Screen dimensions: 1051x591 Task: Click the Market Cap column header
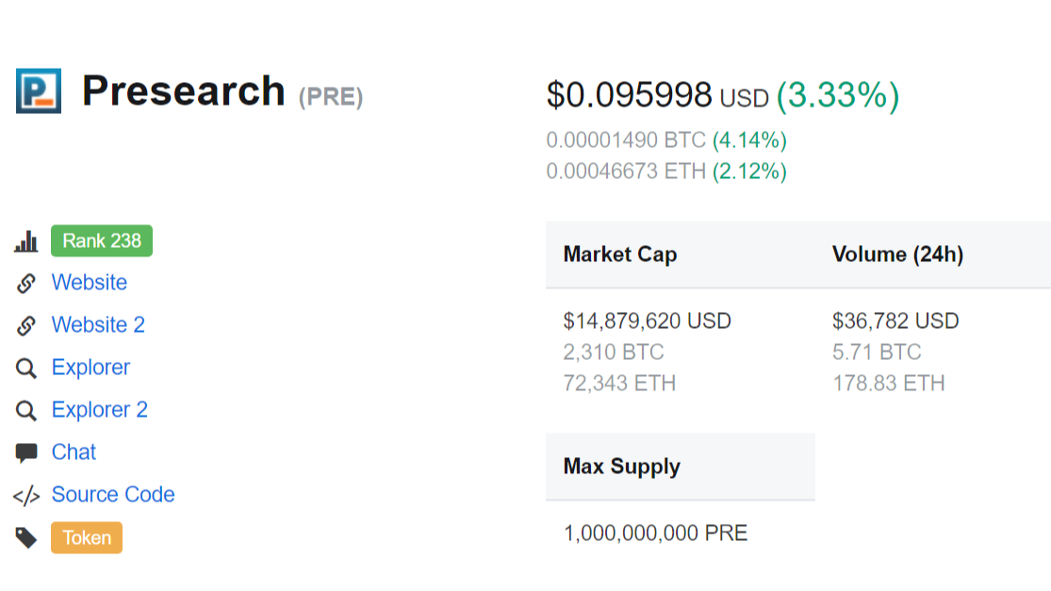pyautogui.click(x=619, y=254)
